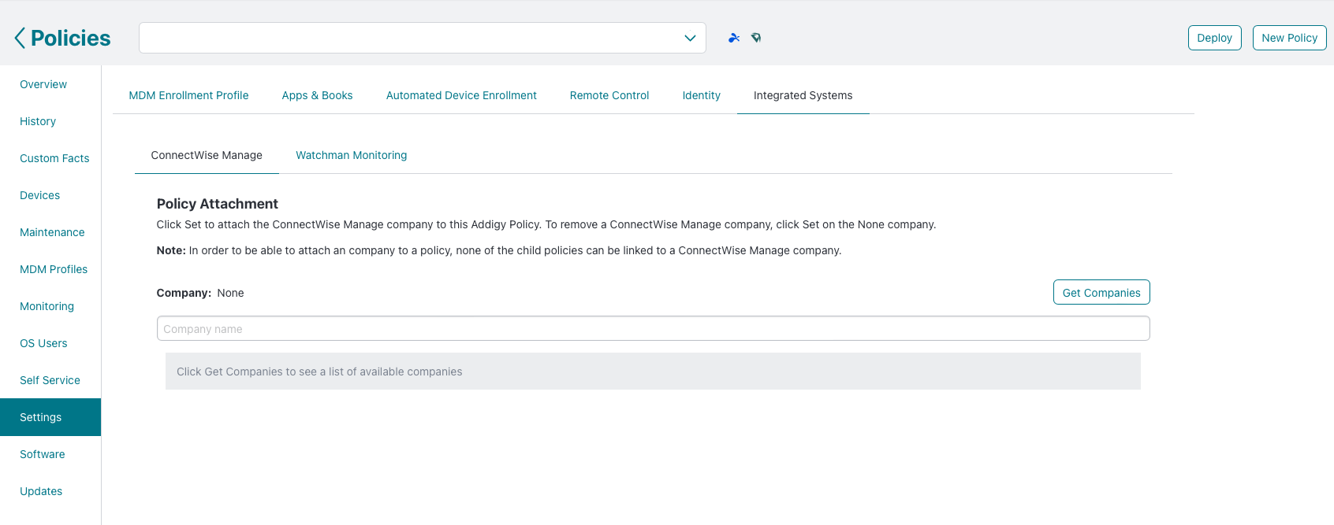
Task: Open the ConnectWise Manage sub-tab
Action: 207,155
